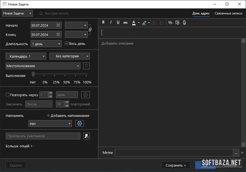Toggle bold text formatting
The image size is (246, 172).
tap(103, 23)
